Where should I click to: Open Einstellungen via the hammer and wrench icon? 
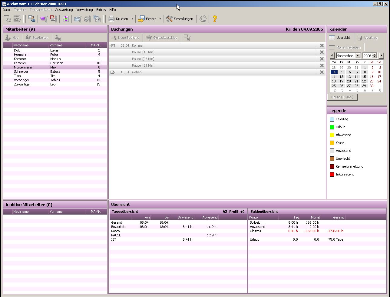(169, 19)
